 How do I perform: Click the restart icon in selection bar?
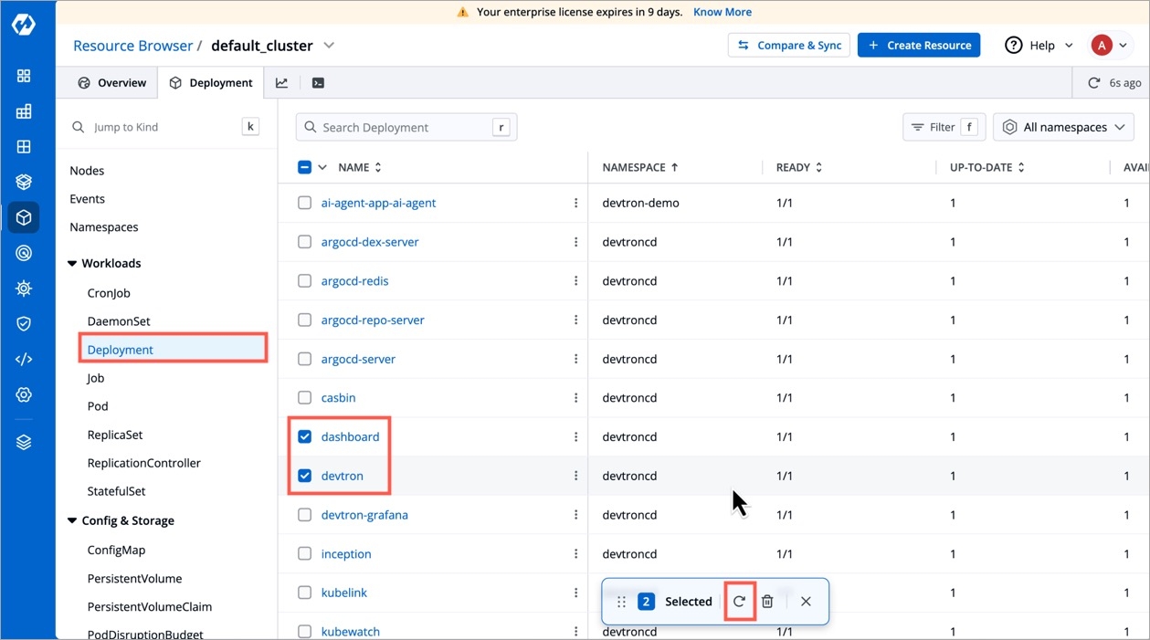pyautogui.click(x=739, y=602)
